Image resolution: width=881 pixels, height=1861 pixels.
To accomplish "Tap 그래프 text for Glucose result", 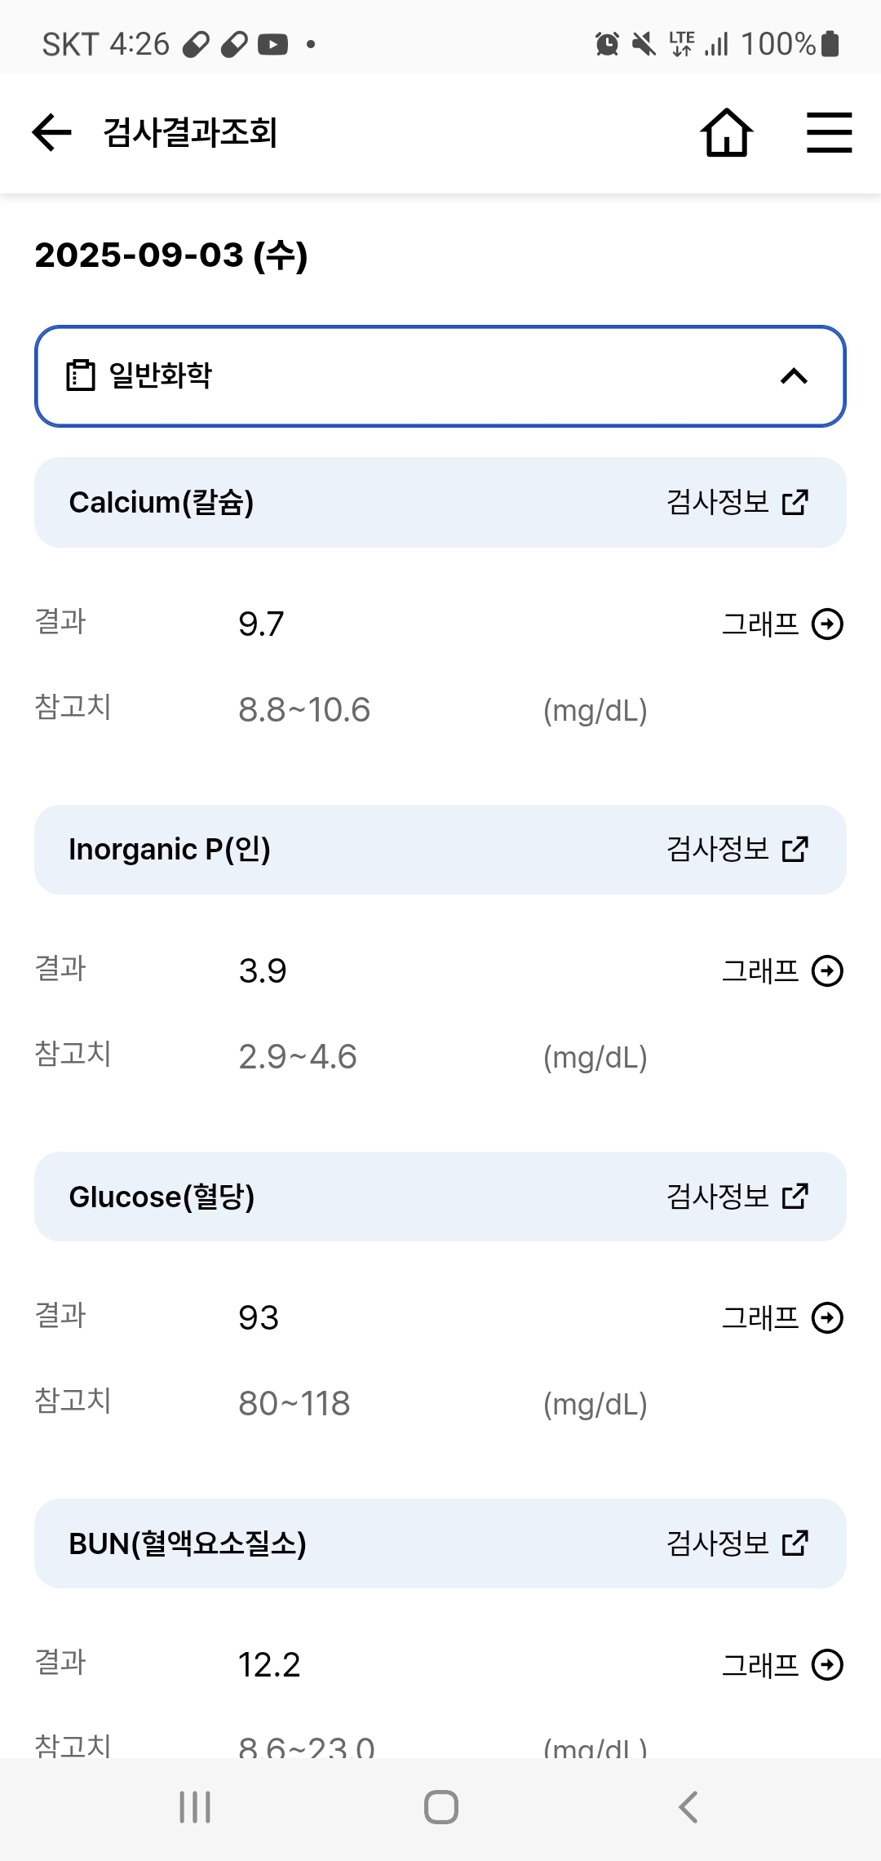I will pyautogui.click(x=760, y=1318).
